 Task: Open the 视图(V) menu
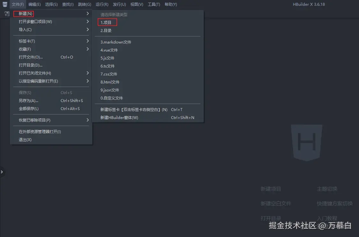pyautogui.click(x=137, y=4)
